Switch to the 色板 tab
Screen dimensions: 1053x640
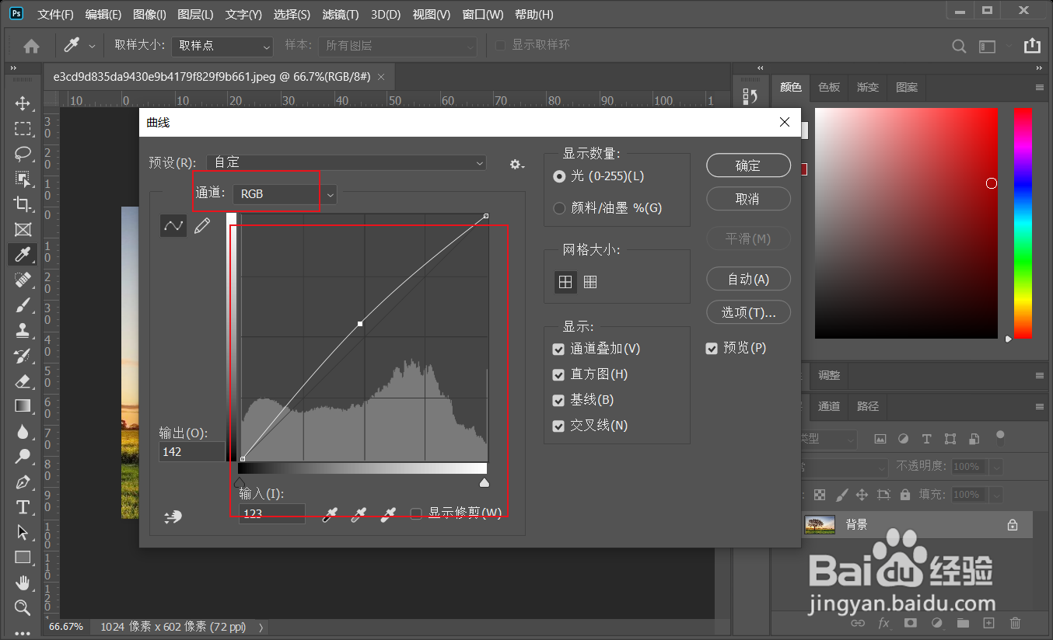[827, 87]
